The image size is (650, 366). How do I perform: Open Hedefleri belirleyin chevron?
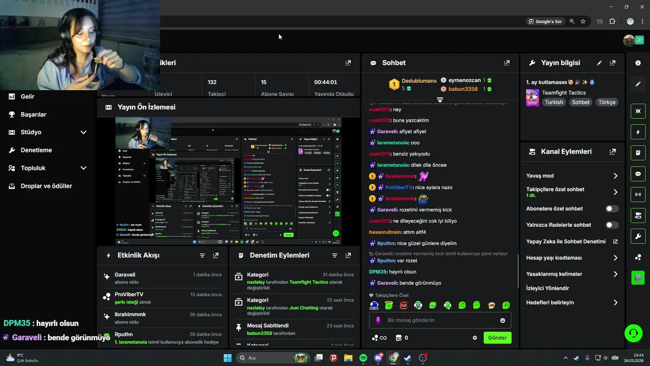pos(615,302)
